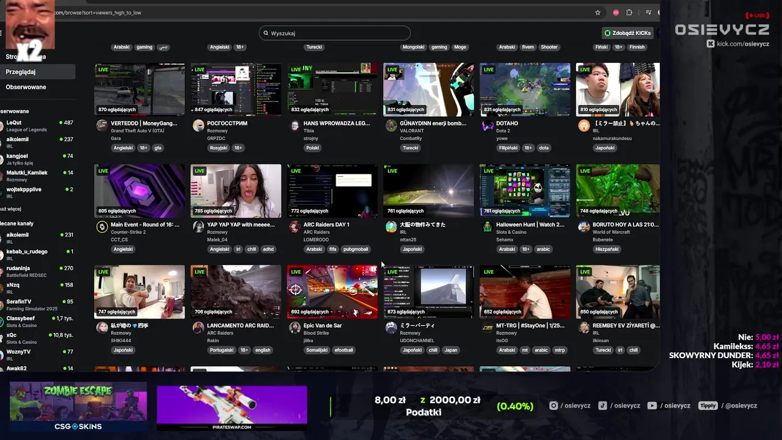Viewport: 782px width, 440px height.
Task: Click the Hiszpański tag under BORUTO stream
Action: pyautogui.click(x=607, y=249)
